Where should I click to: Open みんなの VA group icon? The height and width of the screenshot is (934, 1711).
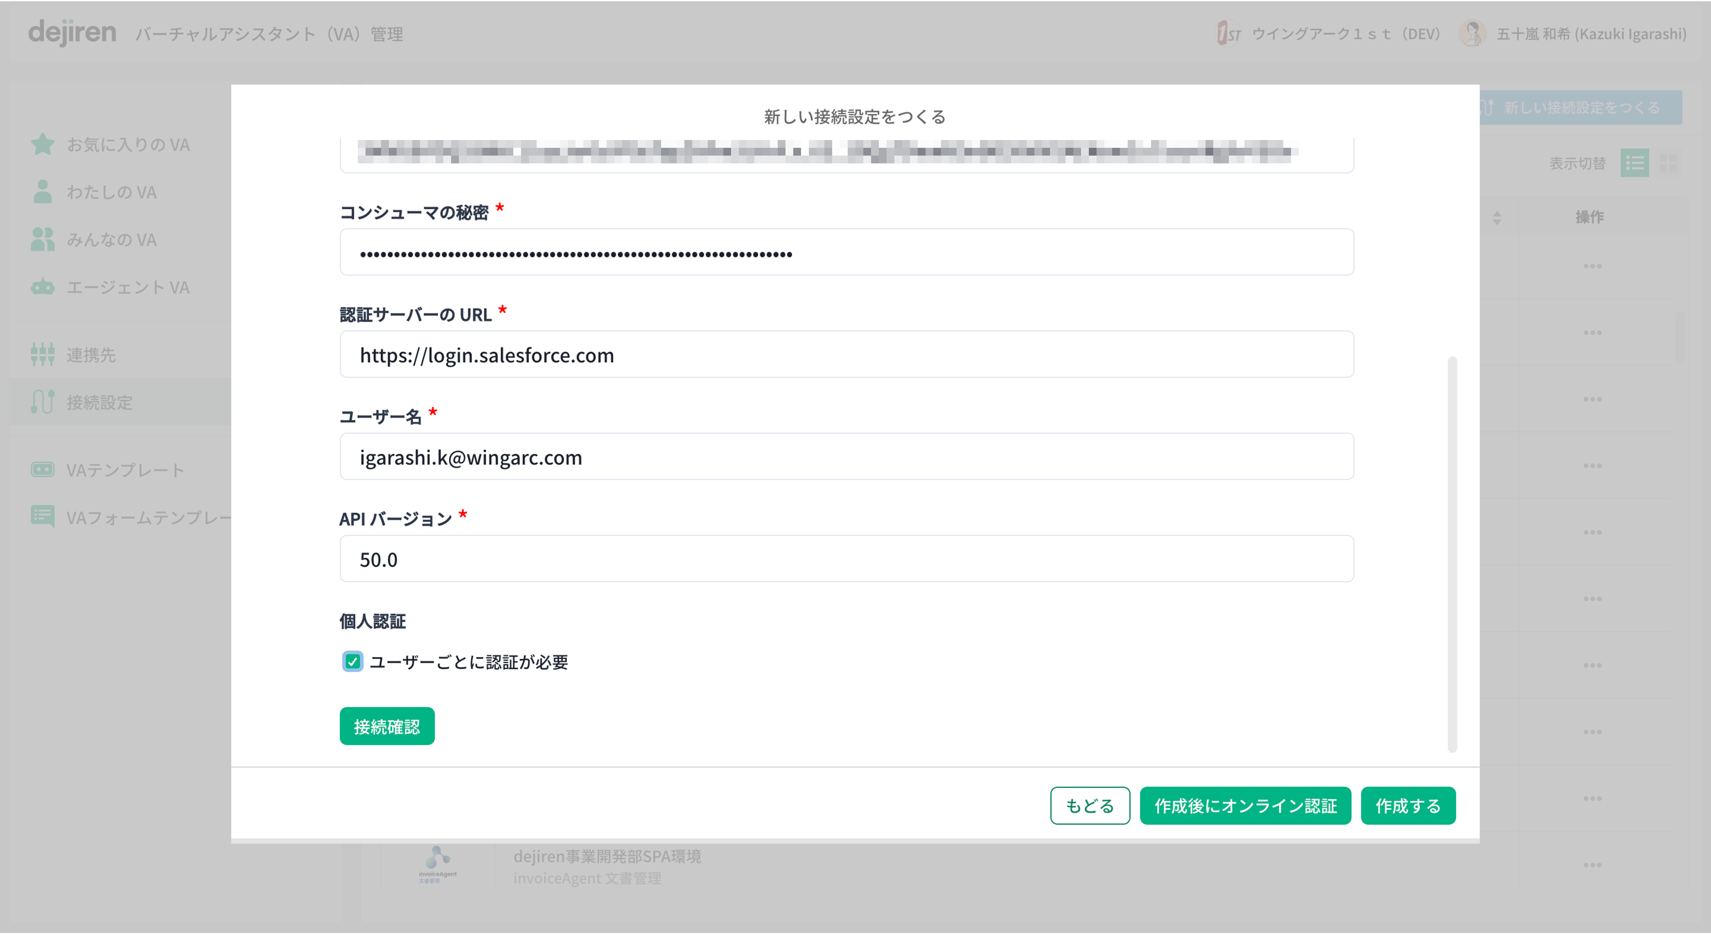[42, 239]
